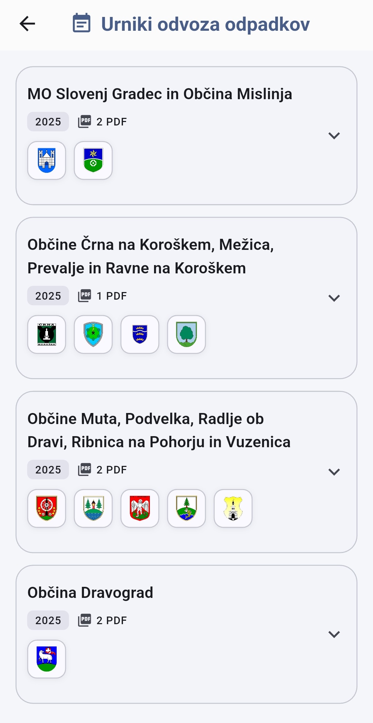Select the three-crowns blue shield crest
The image size is (373, 723).
tap(140, 334)
